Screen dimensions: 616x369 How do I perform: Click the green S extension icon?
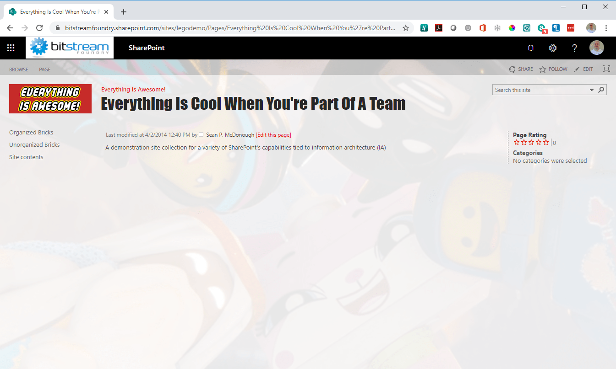[424, 28]
